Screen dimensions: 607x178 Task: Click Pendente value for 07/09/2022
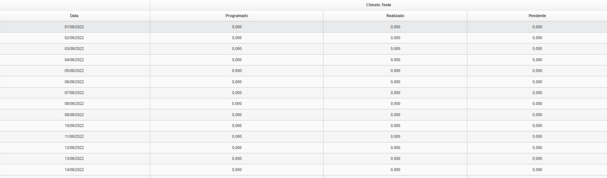(x=537, y=93)
